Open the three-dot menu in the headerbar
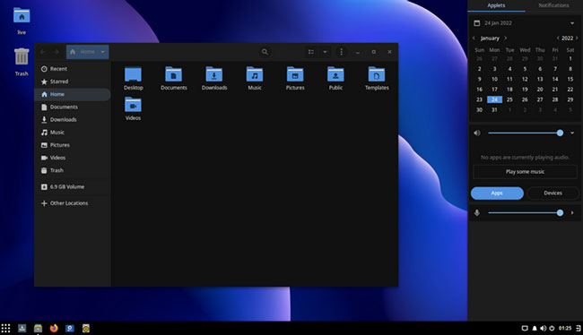Image resolution: width=583 pixels, height=335 pixels. point(342,52)
